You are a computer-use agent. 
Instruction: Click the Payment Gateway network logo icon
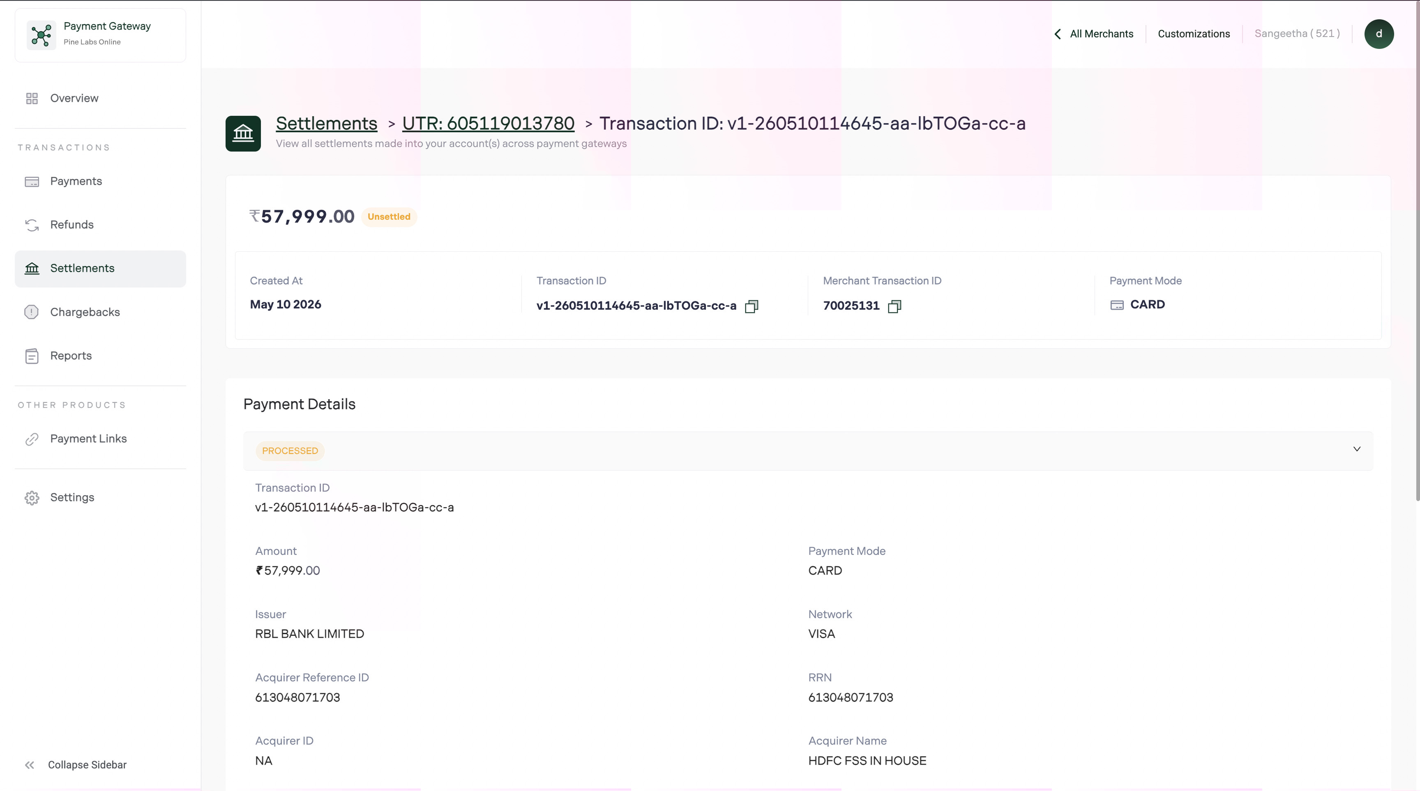tap(41, 35)
